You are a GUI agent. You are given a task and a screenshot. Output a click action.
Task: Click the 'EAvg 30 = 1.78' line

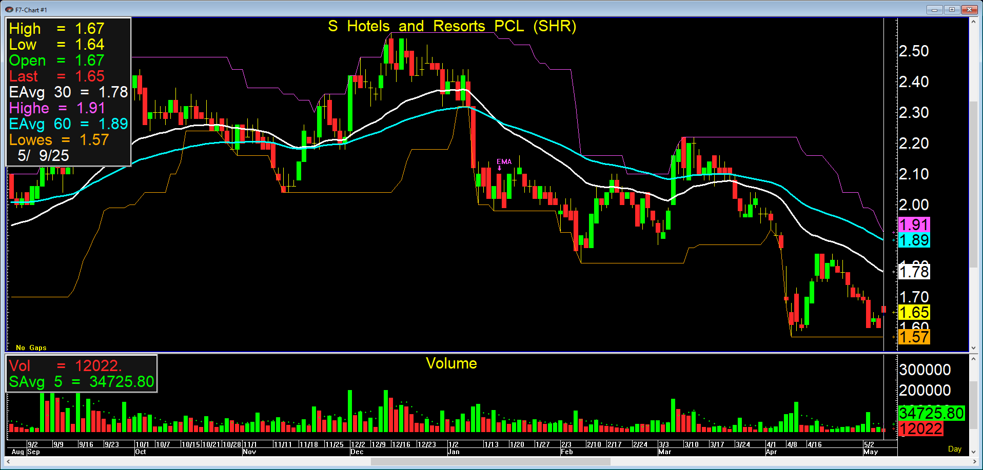click(x=68, y=92)
